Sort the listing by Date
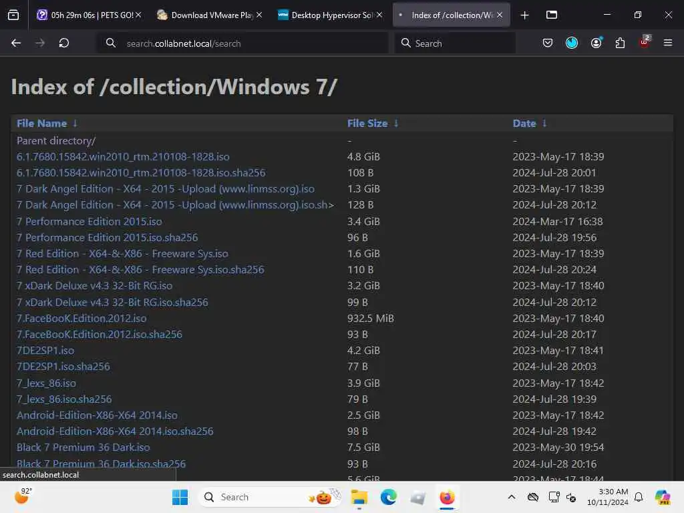This screenshot has width=684, height=513. tap(524, 124)
